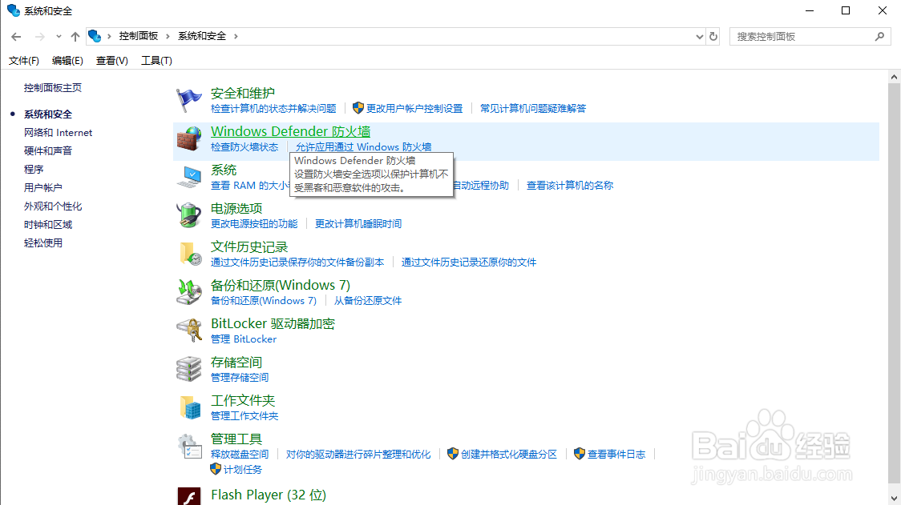Open 轻松使用 sidebar category
Screen dimensions: 901x505
pyautogui.click(x=43, y=242)
